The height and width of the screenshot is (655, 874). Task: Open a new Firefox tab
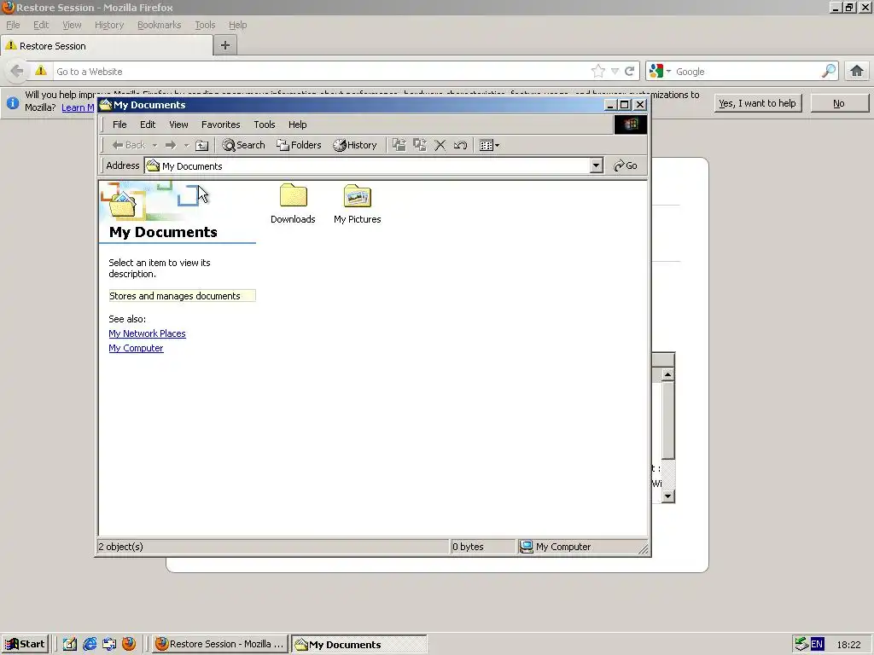click(225, 46)
